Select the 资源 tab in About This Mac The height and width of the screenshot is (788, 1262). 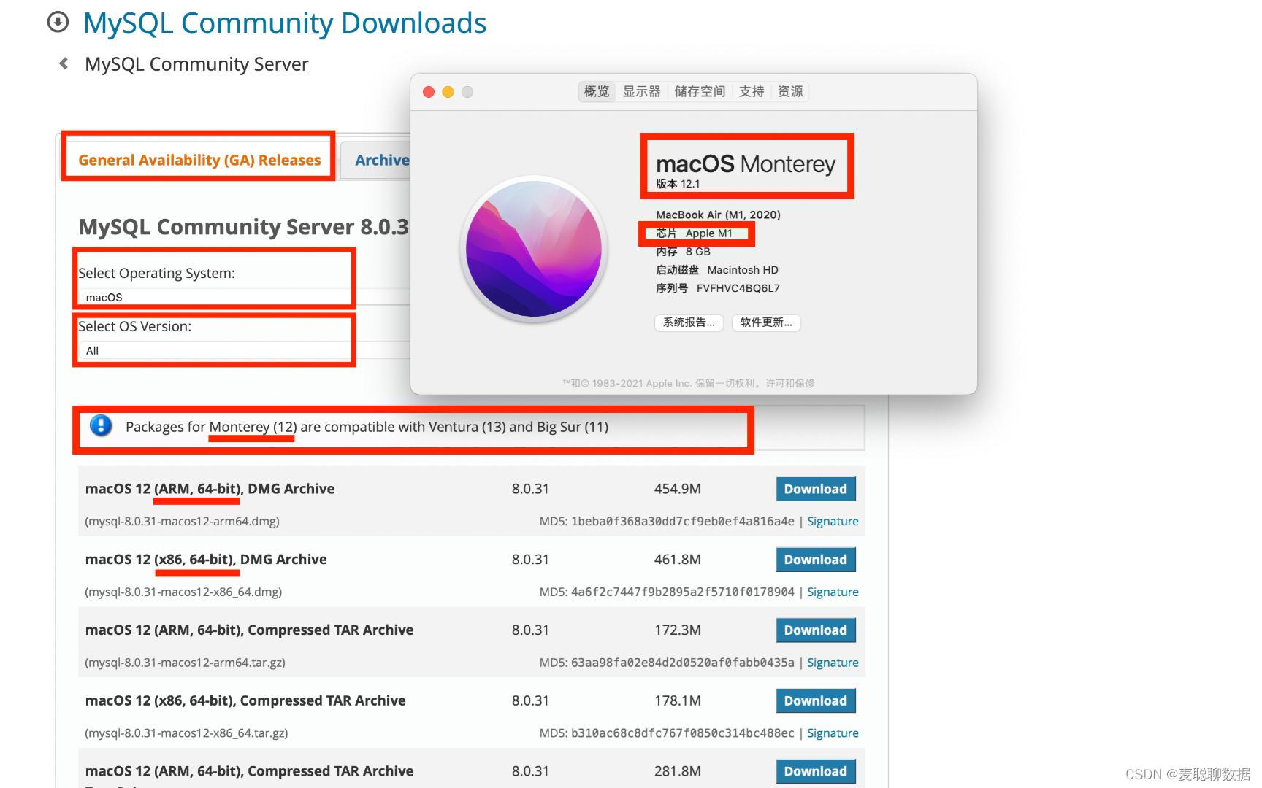(790, 91)
